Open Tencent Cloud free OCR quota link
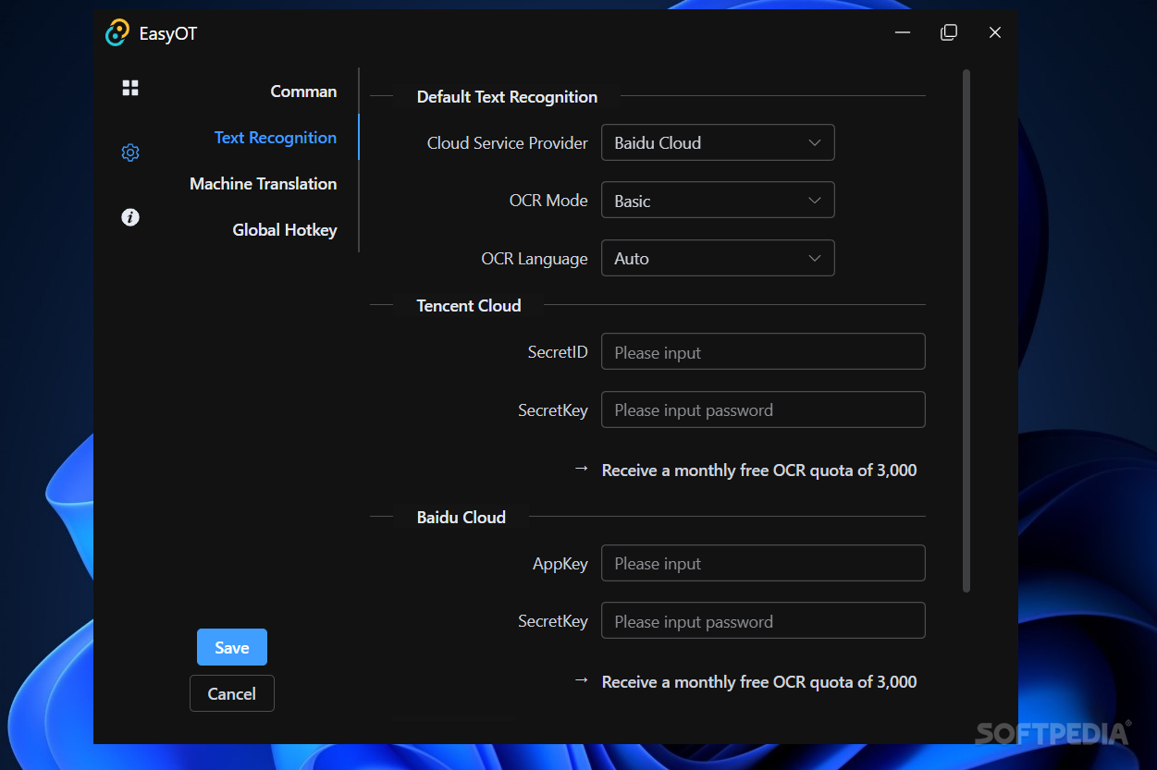Image resolution: width=1157 pixels, height=770 pixels. pos(758,471)
